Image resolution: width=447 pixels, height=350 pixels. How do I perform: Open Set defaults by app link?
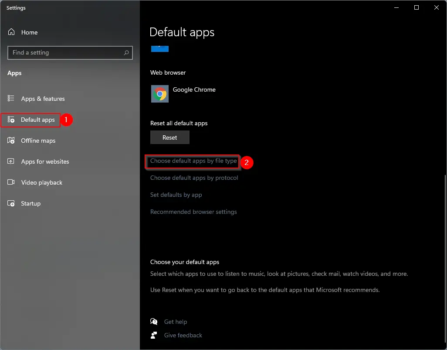click(176, 195)
